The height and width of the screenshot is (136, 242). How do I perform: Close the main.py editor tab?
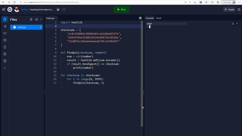tap(56, 18)
